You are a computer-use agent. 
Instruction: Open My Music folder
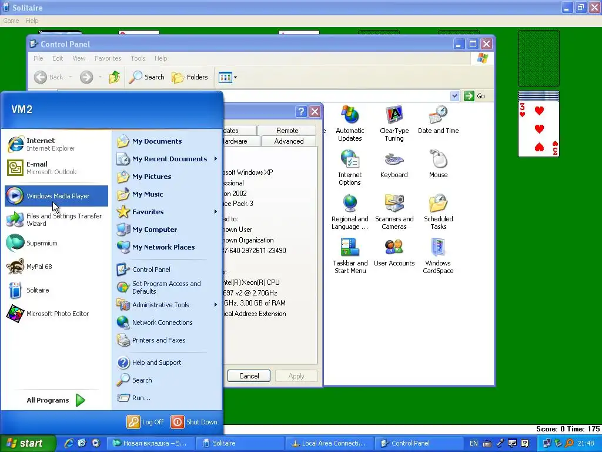click(168, 194)
